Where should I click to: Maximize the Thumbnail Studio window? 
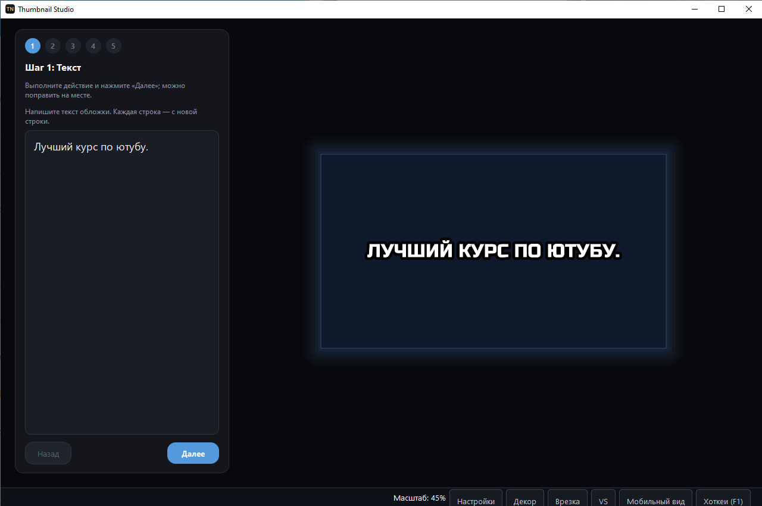[722, 9]
